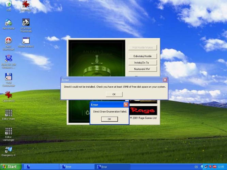Image resolution: width=227 pixels, height=170 pixels.
Task: Click the 2001 Rage Games Ltd copyright text
Action: 143,118
